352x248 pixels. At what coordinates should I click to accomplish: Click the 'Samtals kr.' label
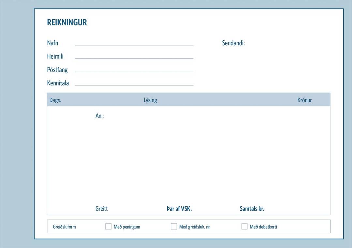[252, 209]
